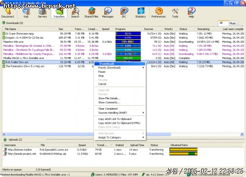Open the Statistics toolbar icon

pyautogui.click(x=141, y=13)
